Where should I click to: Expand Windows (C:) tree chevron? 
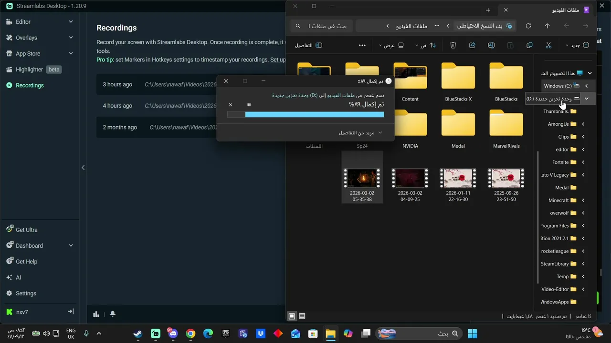586,86
